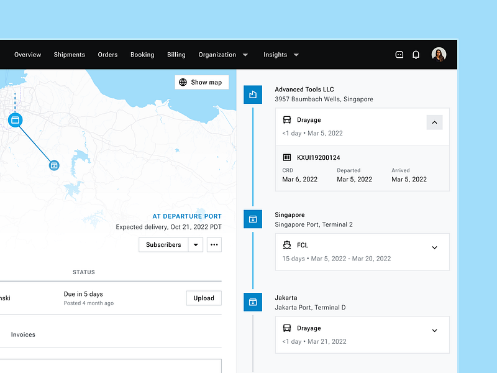Select the truck icon next to Drayage

pos(286,119)
